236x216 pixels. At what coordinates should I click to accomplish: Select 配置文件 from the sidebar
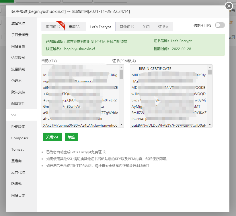(x=18, y=104)
